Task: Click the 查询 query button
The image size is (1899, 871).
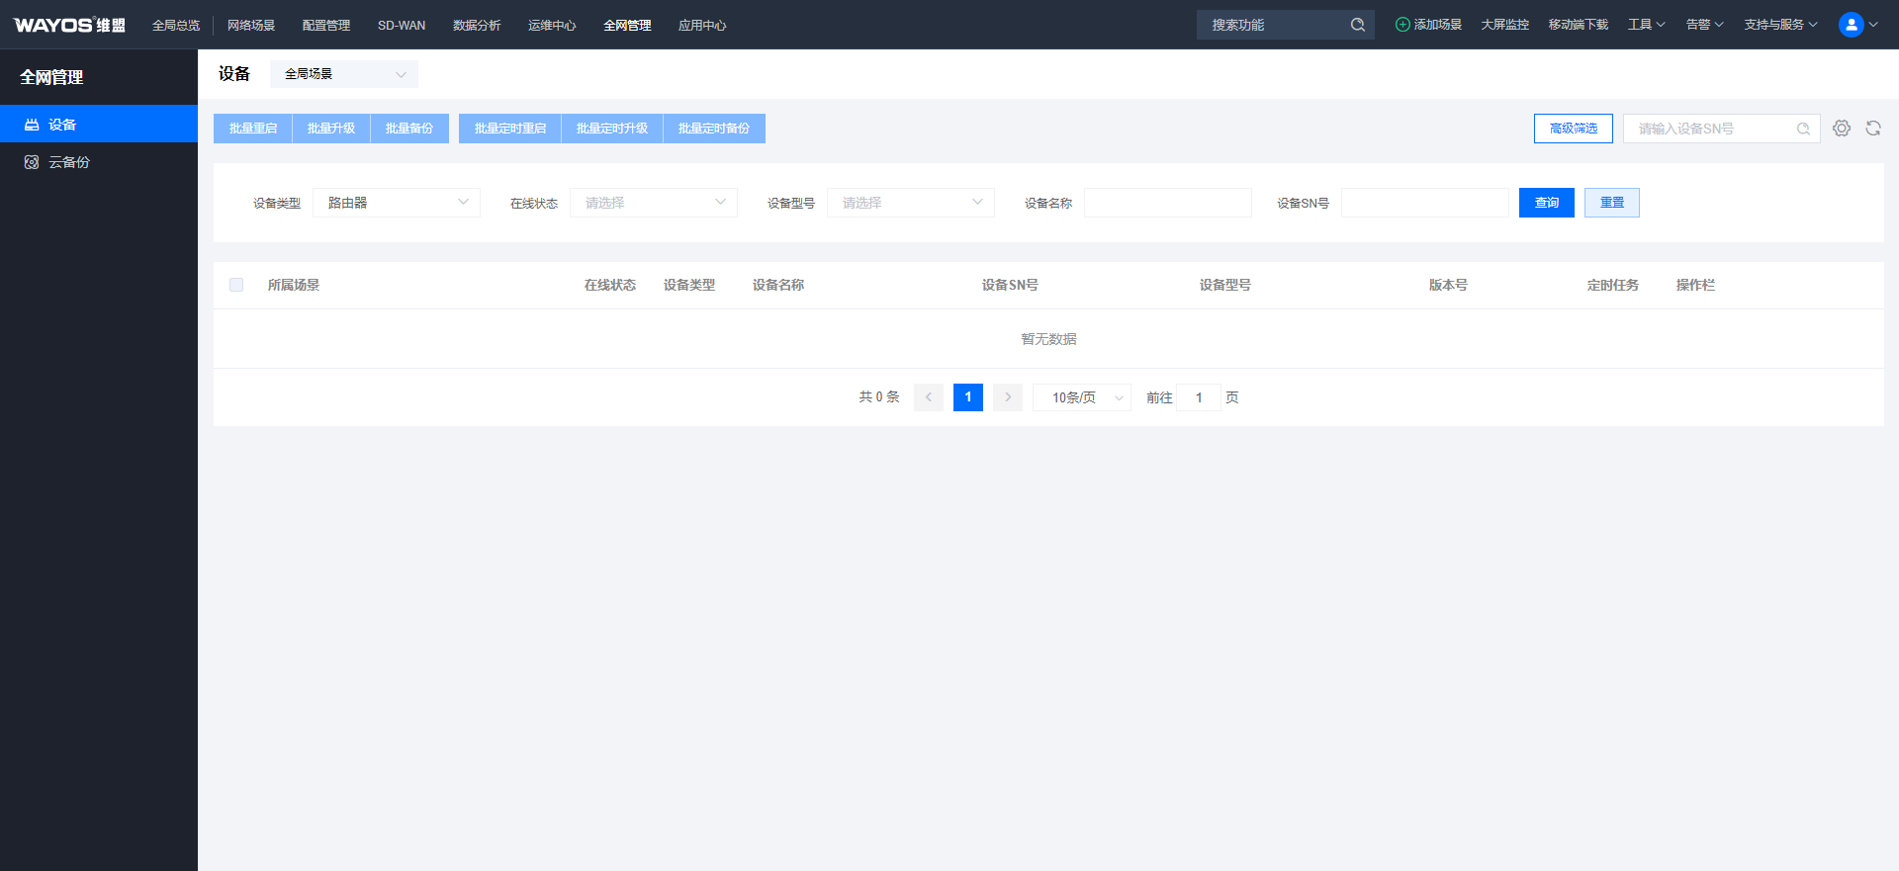Action: click(x=1546, y=203)
